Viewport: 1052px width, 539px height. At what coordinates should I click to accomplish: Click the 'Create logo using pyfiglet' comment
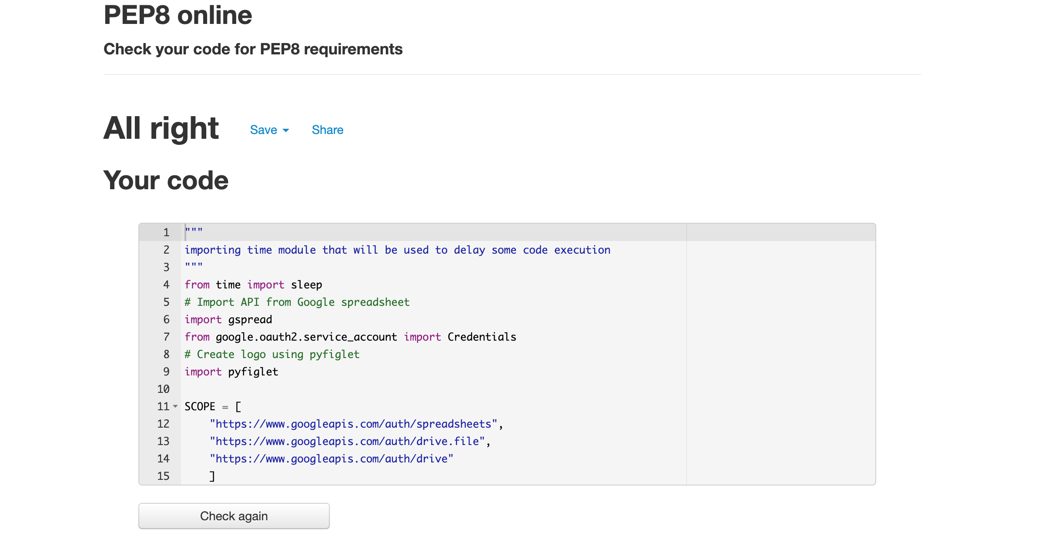pyautogui.click(x=272, y=355)
